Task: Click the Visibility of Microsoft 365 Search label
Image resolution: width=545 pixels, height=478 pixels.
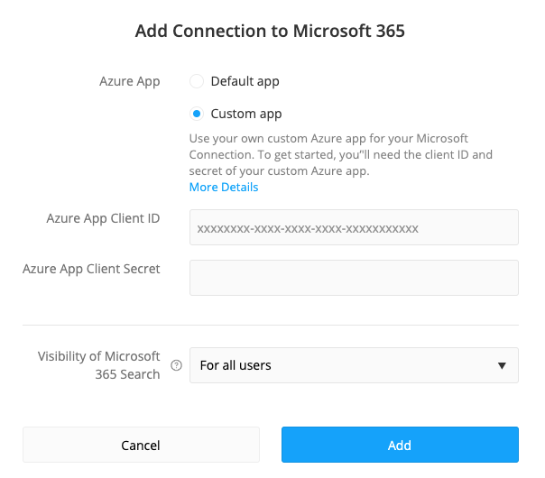Action: (x=98, y=365)
